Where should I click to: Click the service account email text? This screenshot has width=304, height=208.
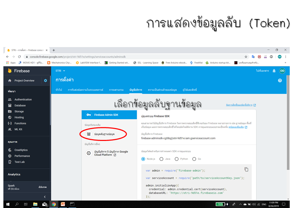178,138
